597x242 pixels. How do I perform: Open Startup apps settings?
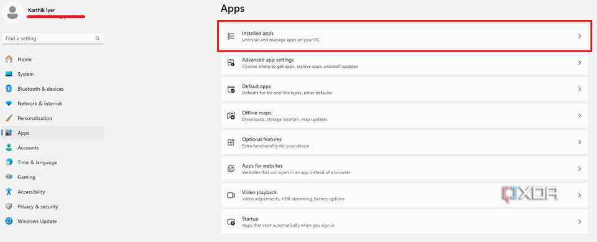coord(404,222)
